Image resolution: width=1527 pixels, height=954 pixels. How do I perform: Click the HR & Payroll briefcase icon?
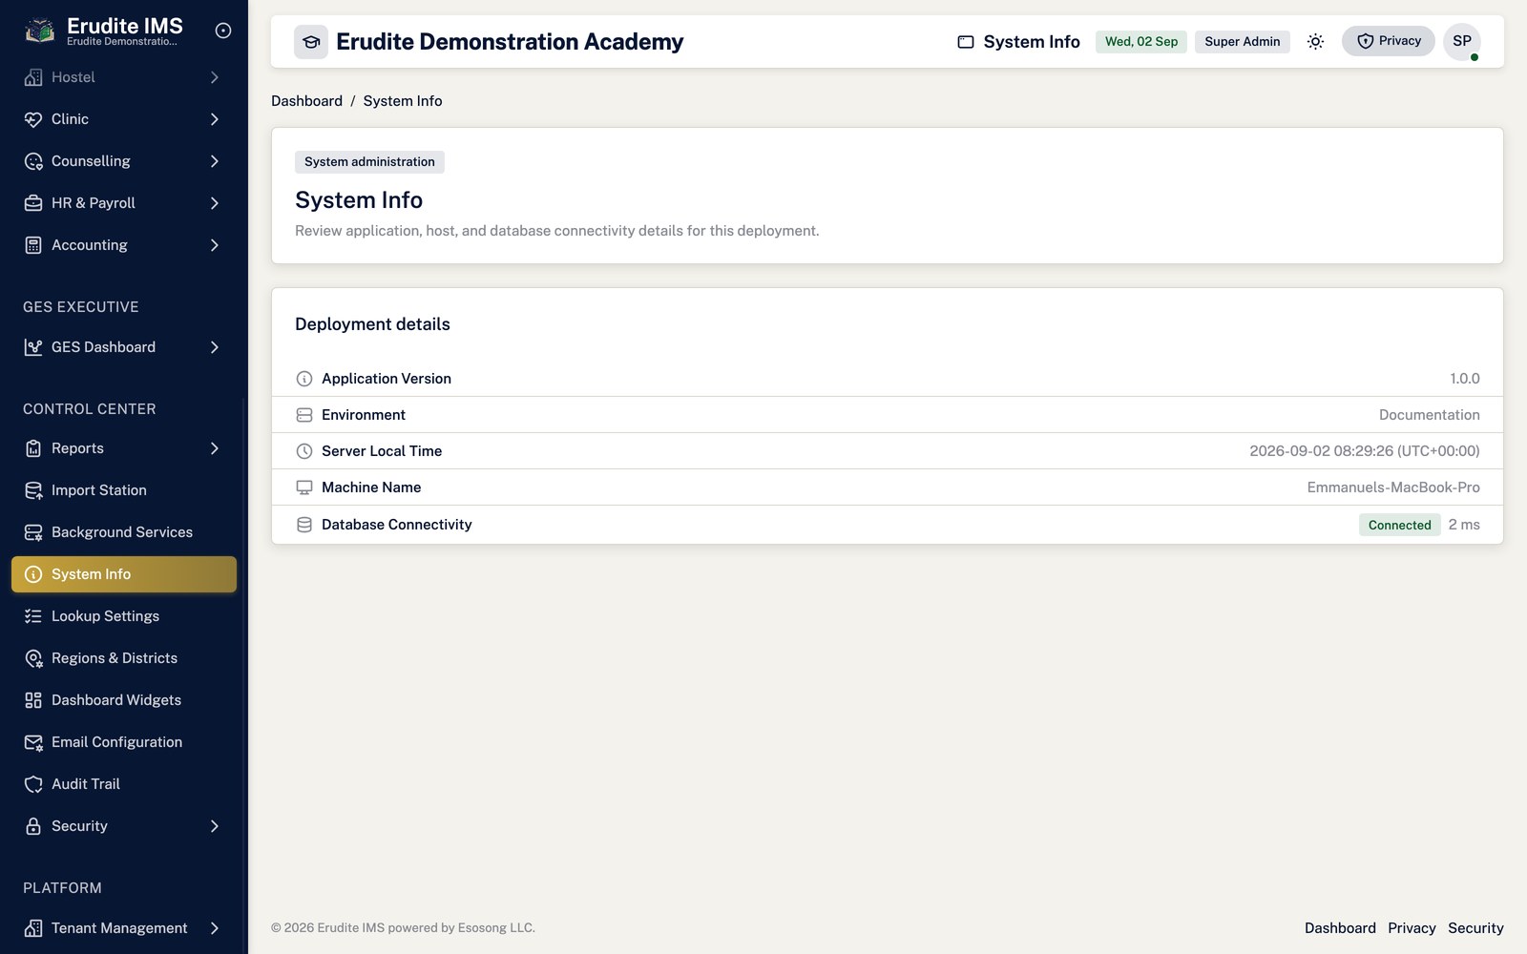(33, 203)
